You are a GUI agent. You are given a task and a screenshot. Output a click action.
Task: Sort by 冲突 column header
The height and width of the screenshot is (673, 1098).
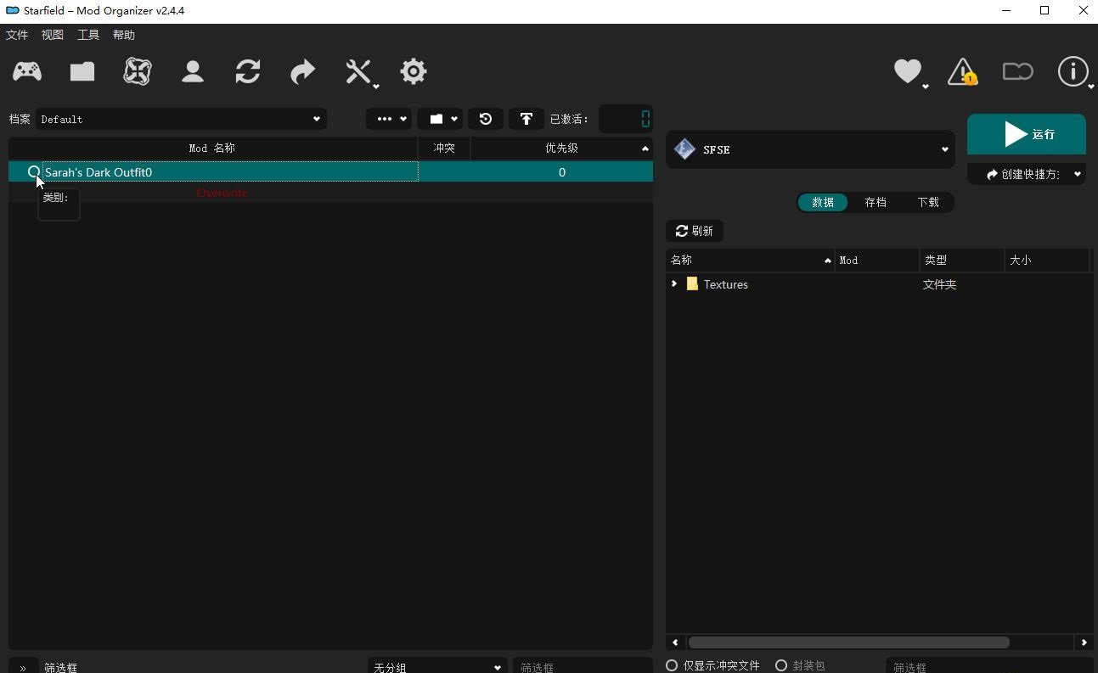(444, 148)
